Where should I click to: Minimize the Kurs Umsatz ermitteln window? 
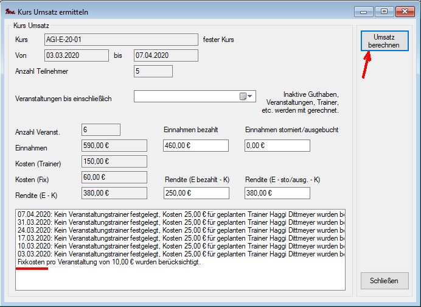(x=365, y=10)
